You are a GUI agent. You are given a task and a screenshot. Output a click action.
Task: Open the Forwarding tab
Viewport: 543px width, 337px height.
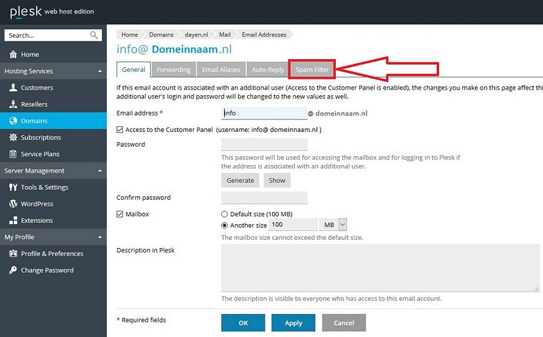pos(174,69)
